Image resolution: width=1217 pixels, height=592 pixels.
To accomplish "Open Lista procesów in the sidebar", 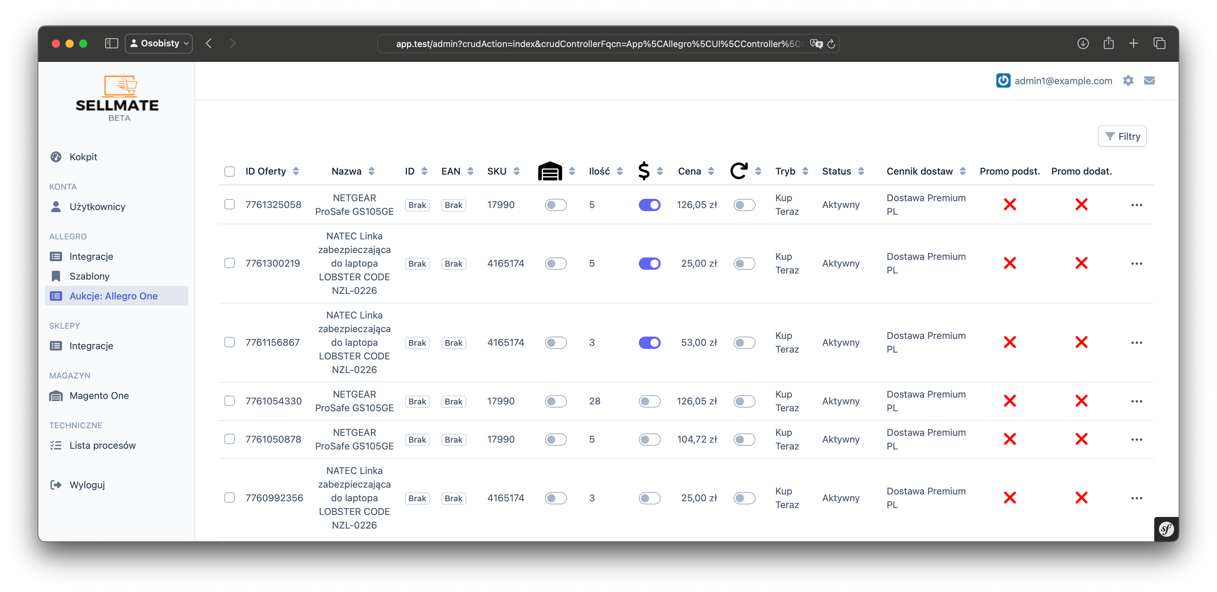I will tap(103, 445).
